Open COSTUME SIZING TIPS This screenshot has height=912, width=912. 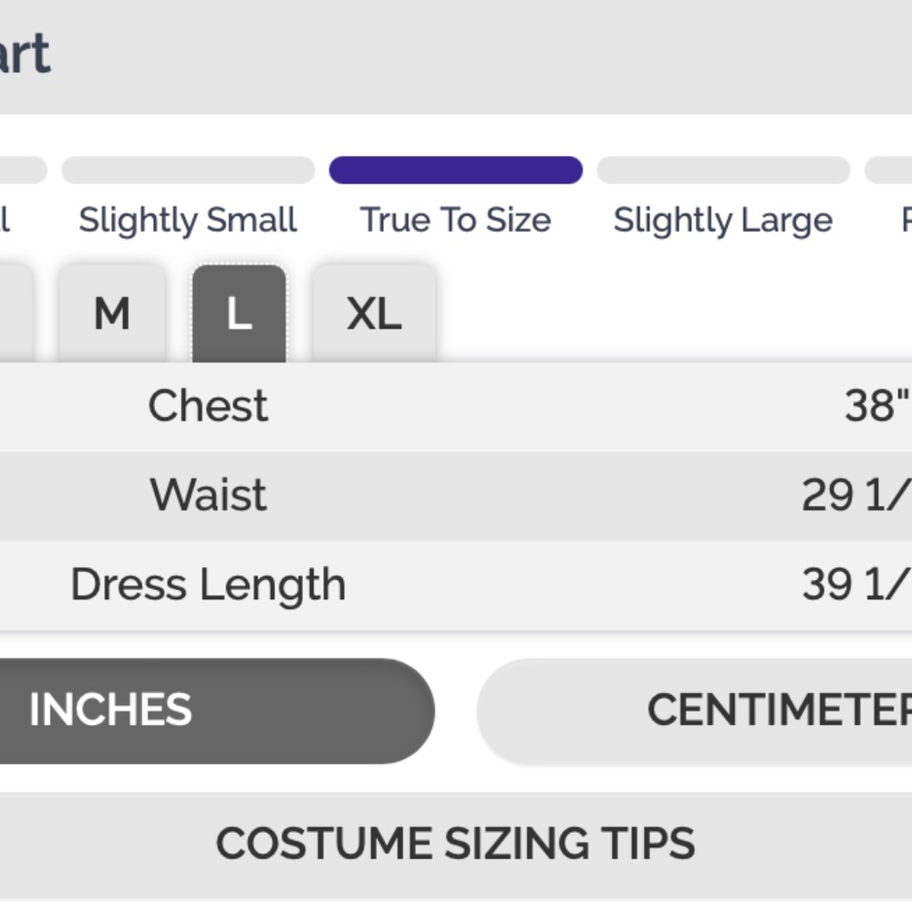click(456, 844)
